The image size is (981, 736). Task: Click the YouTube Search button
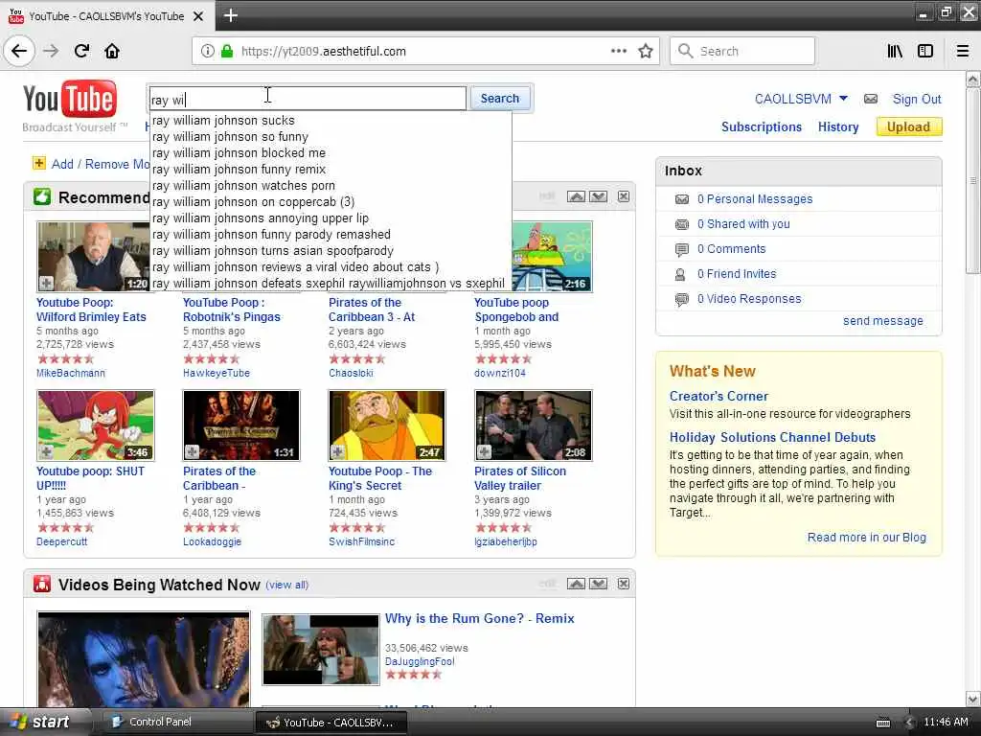click(x=500, y=99)
